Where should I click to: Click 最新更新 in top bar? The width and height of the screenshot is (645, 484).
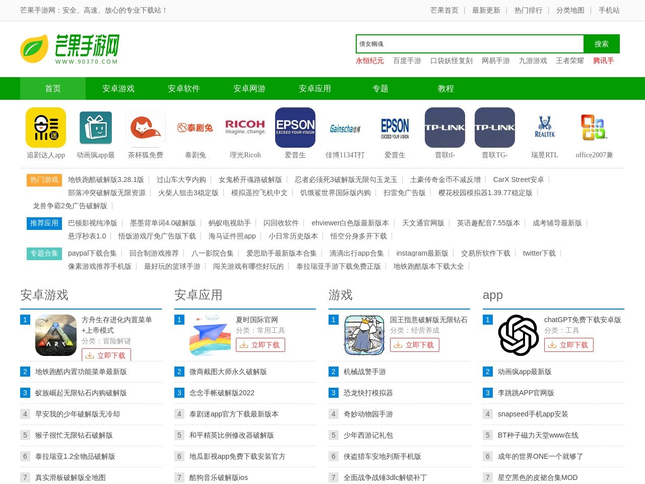486,10
